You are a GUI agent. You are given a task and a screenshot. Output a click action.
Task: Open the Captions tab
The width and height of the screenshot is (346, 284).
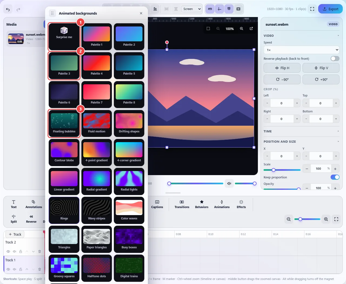(x=157, y=204)
